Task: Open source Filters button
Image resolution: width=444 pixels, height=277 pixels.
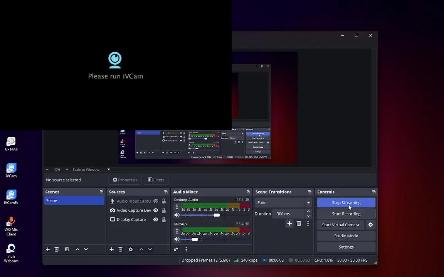Action: click(156, 180)
